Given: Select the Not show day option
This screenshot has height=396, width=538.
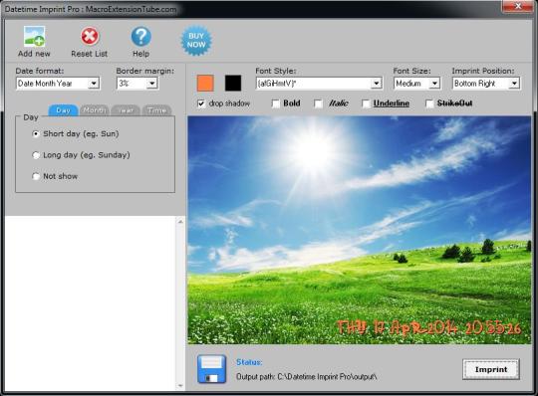Looking at the screenshot, I should (x=36, y=176).
